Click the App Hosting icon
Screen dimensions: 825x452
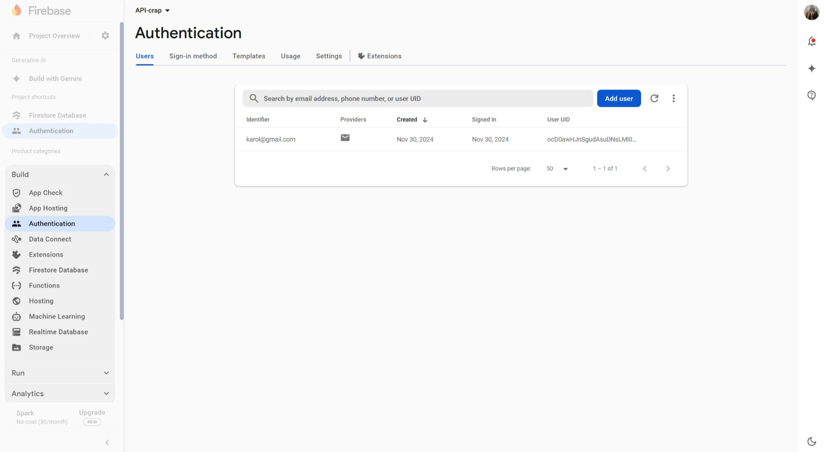[16, 208]
